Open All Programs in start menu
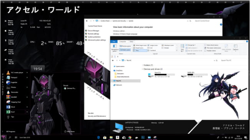This screenshot has height=140, width=250. point(10,132)
